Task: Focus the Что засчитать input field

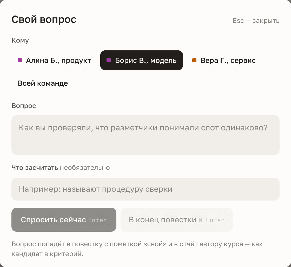Action: click(x=145, y=189)
